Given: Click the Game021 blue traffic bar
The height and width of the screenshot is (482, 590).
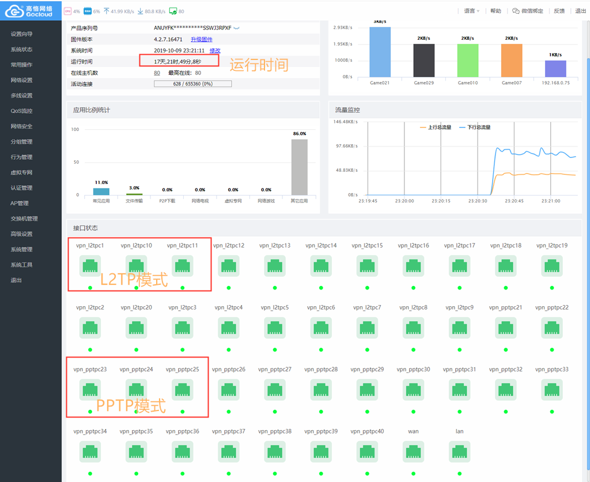Looking at the screenshot, I should coord(380,52).
